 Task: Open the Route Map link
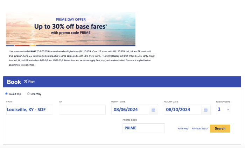coord(183,129)
